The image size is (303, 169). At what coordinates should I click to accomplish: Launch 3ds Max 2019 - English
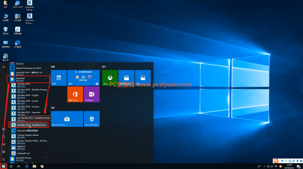click(30, 96)
